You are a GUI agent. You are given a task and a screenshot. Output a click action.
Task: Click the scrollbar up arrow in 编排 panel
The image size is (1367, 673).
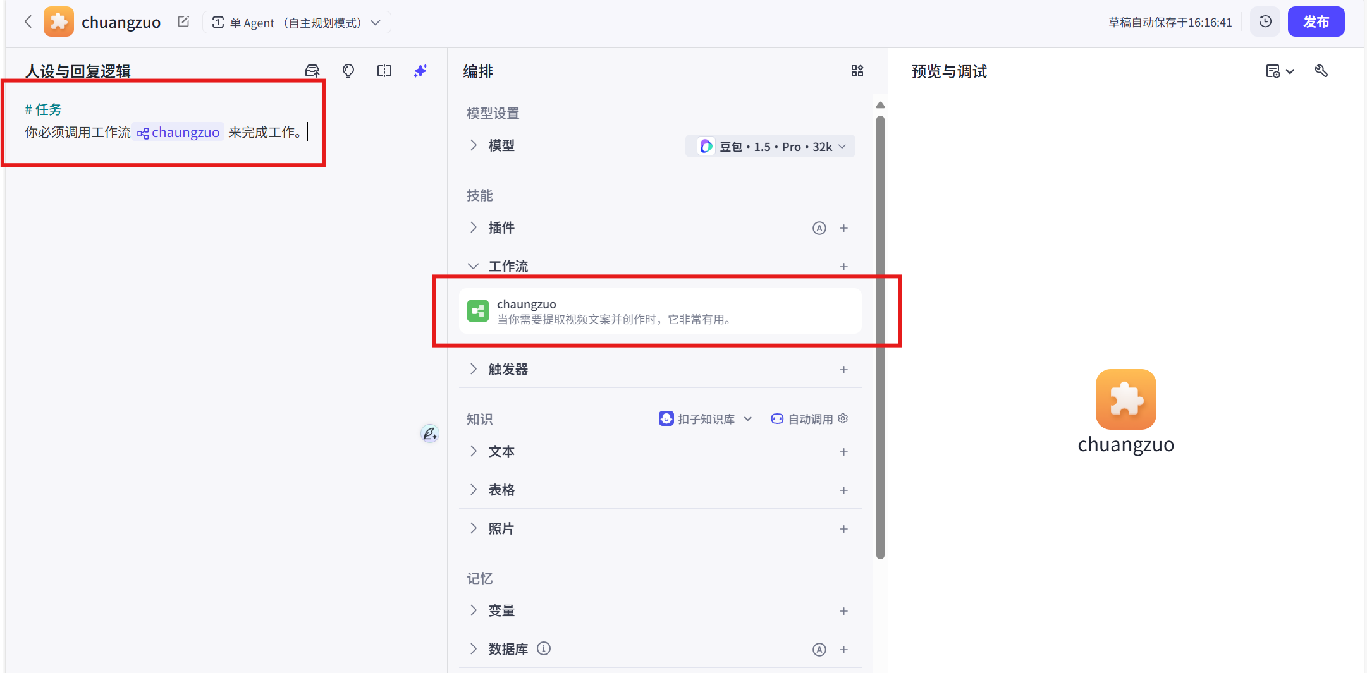[x=880, y=105]
